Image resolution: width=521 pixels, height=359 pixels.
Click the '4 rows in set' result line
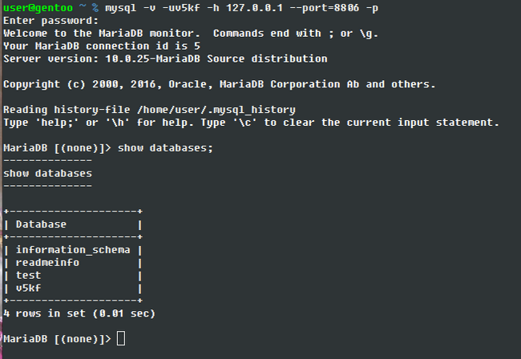[x=79, y=313]
